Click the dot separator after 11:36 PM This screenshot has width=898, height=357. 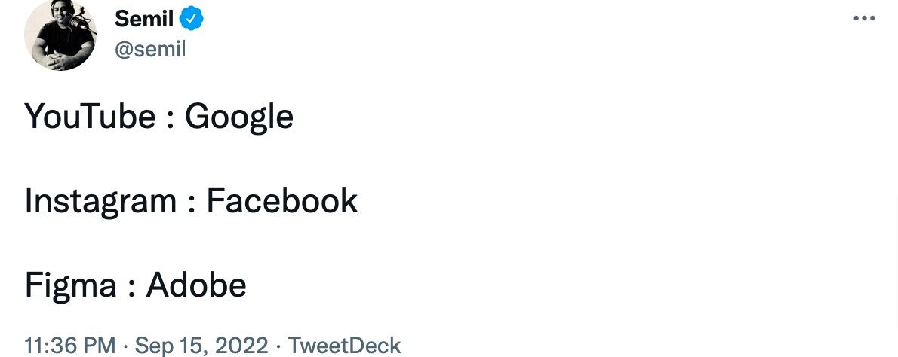(125, 346)
